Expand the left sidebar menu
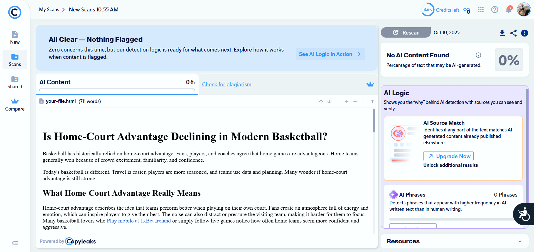This screenshot has height=252, width=534. (15, 243)
